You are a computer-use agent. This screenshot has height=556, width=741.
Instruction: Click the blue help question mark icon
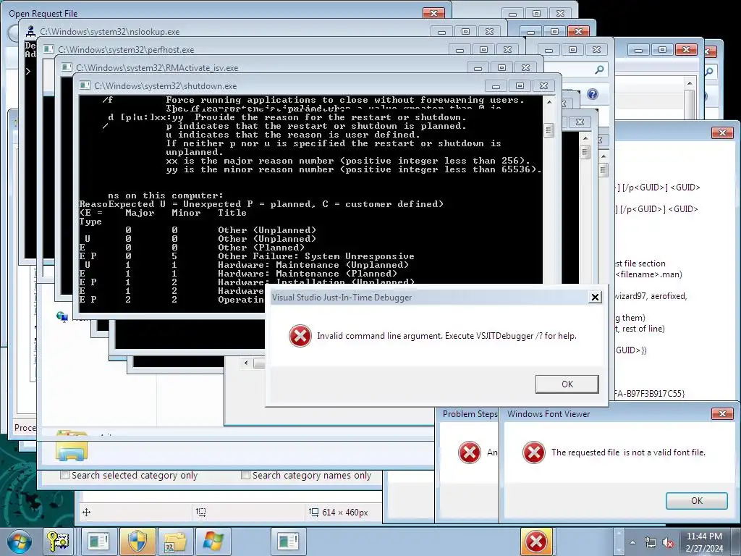(593, 94)
